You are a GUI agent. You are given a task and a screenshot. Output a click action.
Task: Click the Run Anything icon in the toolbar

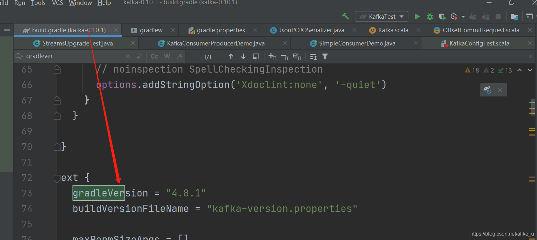pyautogui.click(x=529, y=16)
